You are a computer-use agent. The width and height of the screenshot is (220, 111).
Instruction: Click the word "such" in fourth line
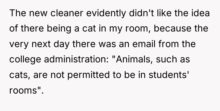(x=167, y=59)
